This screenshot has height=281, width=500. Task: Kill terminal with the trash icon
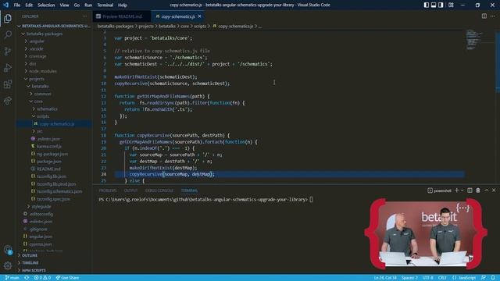pos(477,190)
